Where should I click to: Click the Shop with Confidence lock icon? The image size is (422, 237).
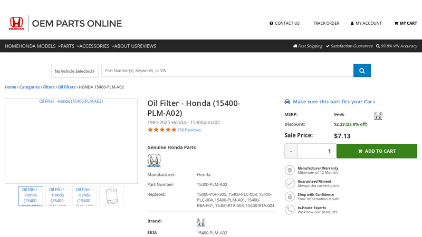290,196
